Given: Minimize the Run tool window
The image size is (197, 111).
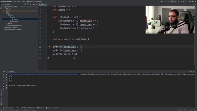Looking at the screenshot, I should pyautogui.click(x=194, y=72).
